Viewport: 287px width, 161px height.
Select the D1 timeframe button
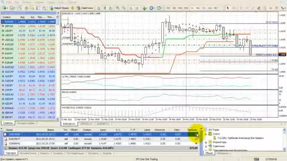204,8
